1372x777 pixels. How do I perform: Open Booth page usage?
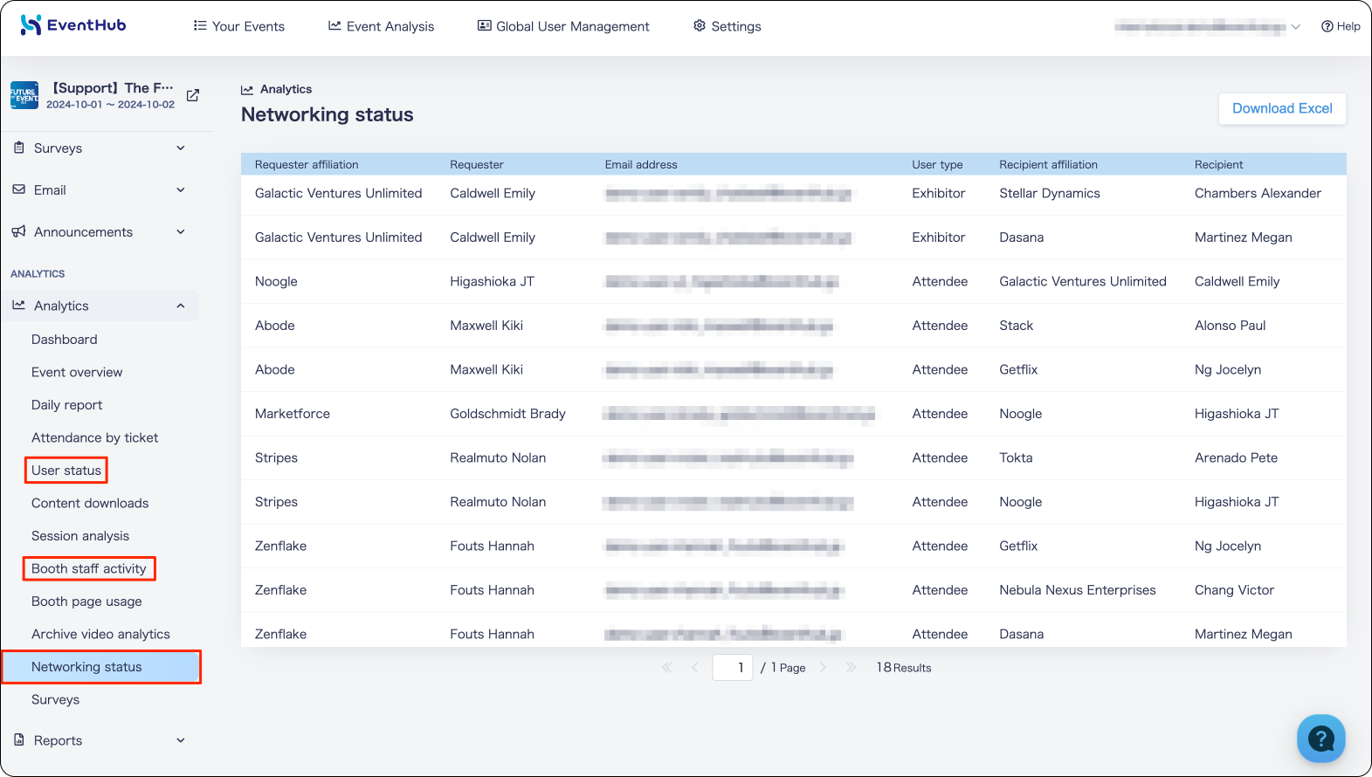pos(86,602)
